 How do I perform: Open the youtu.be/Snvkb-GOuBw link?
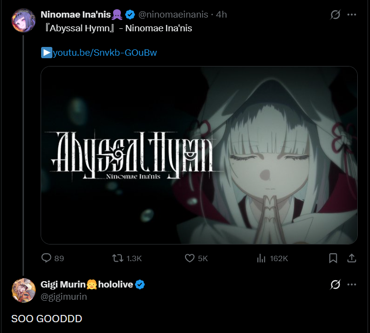pos(105,53)
